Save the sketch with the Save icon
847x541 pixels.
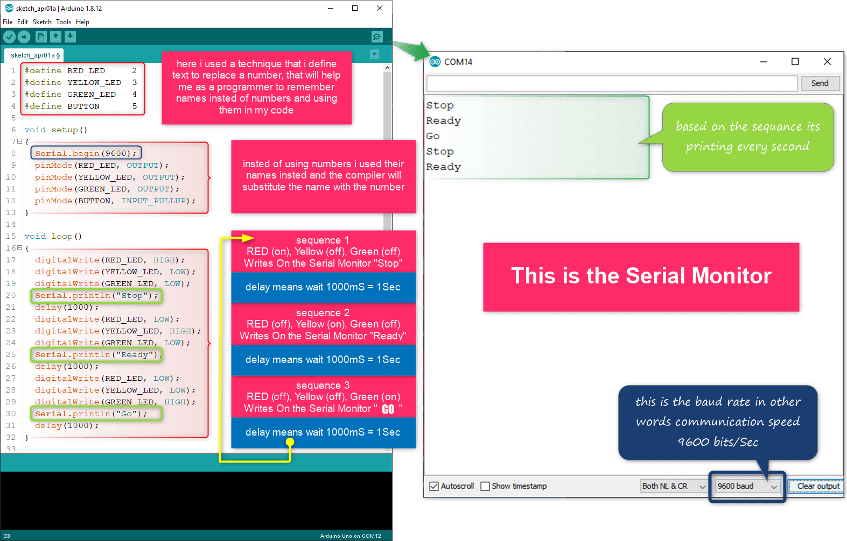coord(71,37)
